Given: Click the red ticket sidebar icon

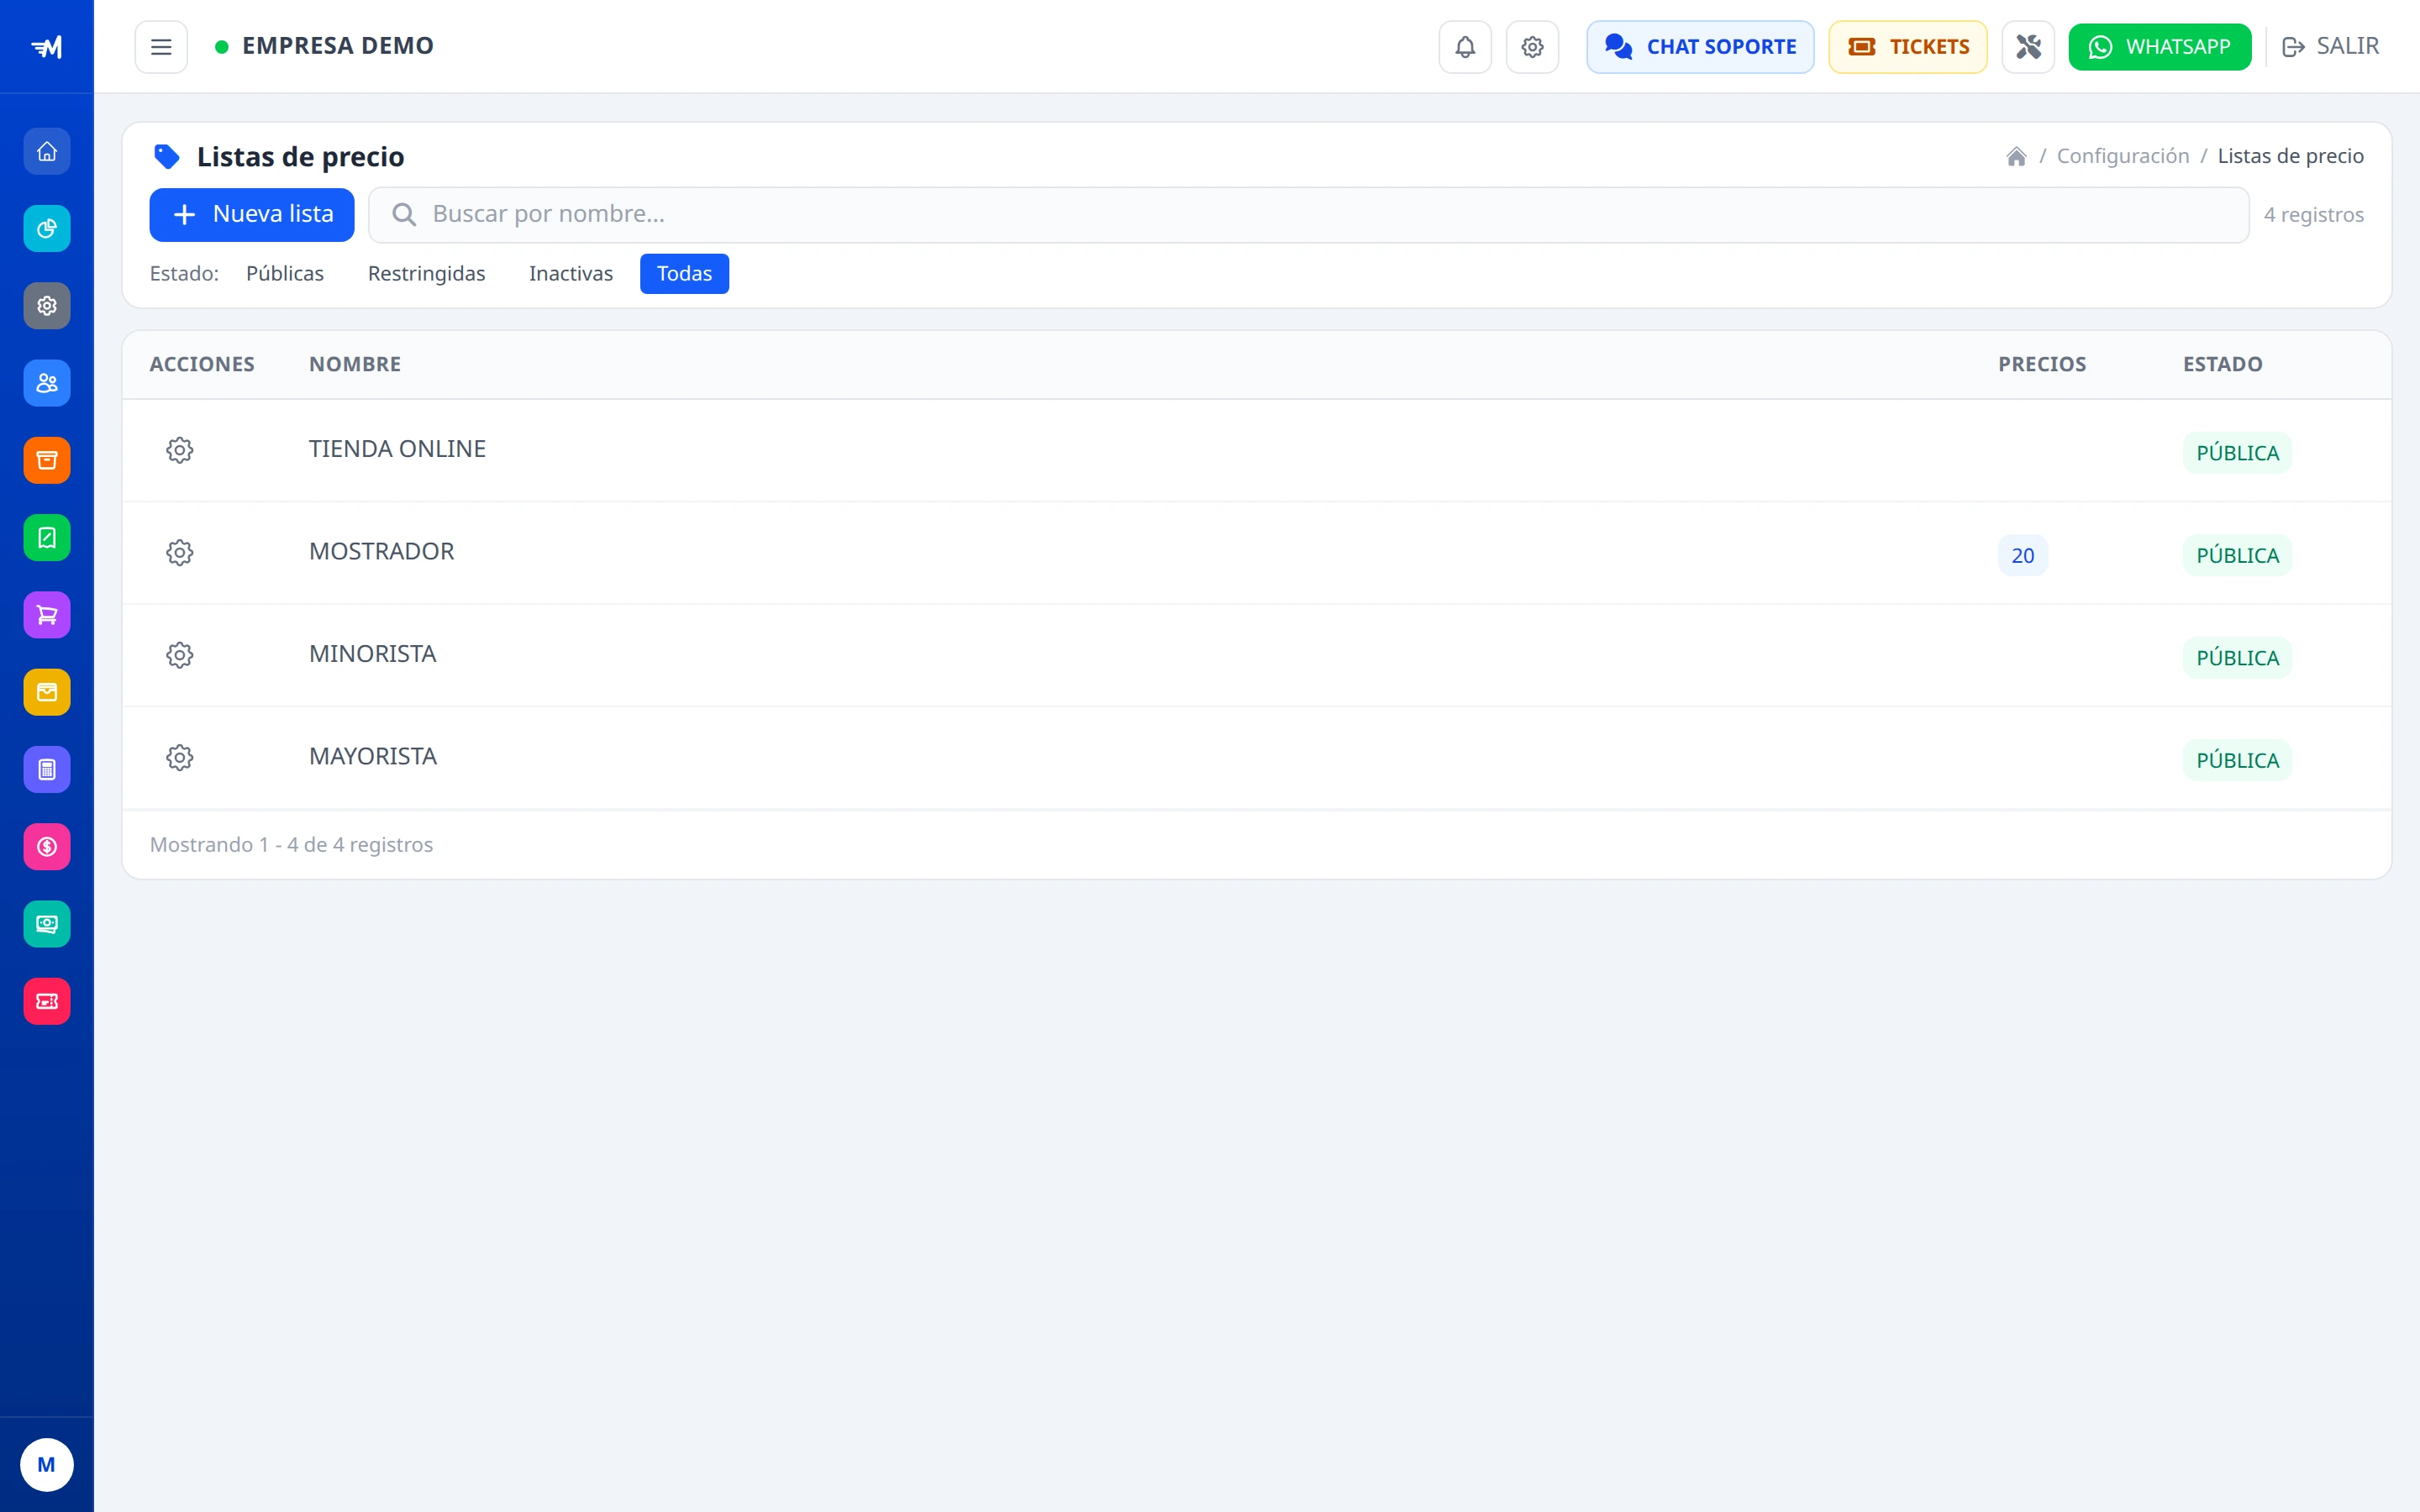Looking at the screenshot, I should (47, 1001).
